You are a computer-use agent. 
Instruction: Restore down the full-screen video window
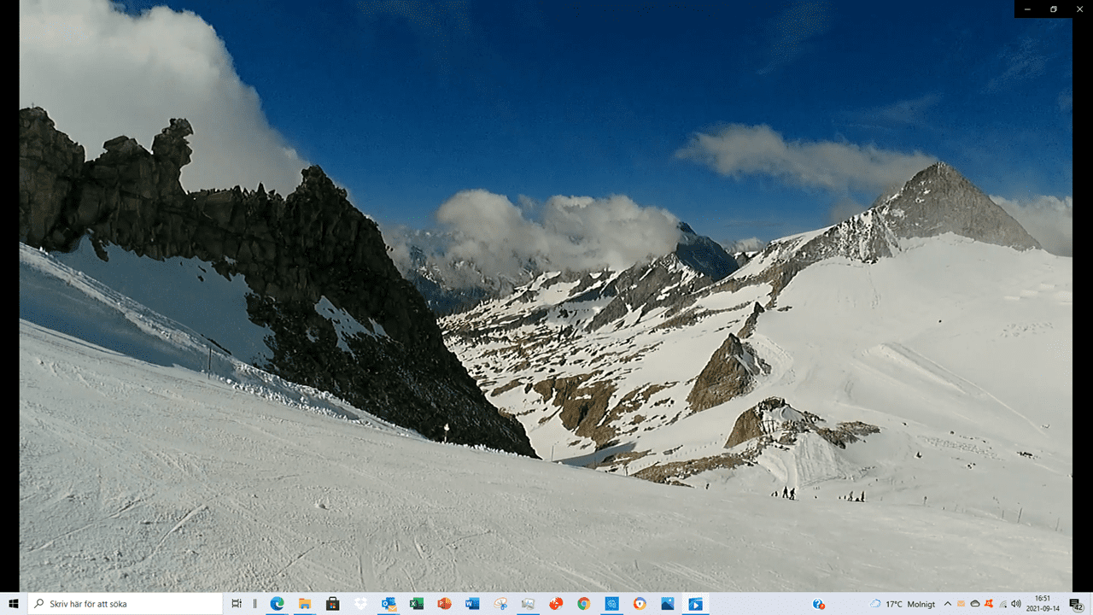1053,9
